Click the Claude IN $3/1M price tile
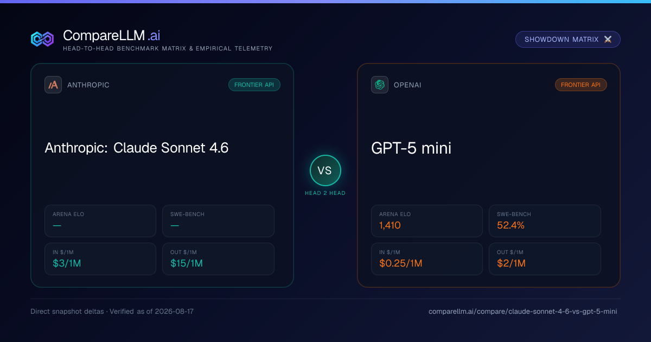The image size is (651, 342). click(x=100, y=259)
